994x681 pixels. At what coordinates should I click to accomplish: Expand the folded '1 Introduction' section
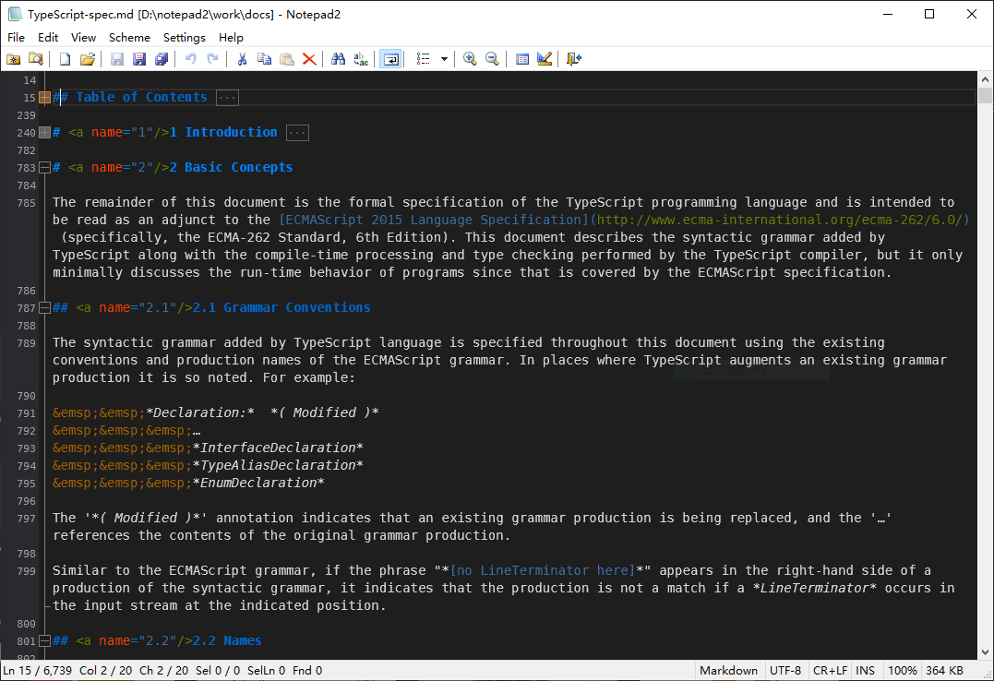tap(44, 132)
